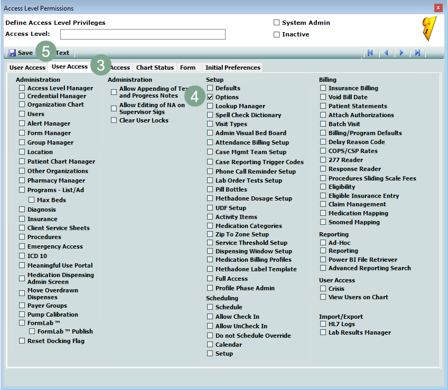Check the HL7 Logs checkbox

323,324
